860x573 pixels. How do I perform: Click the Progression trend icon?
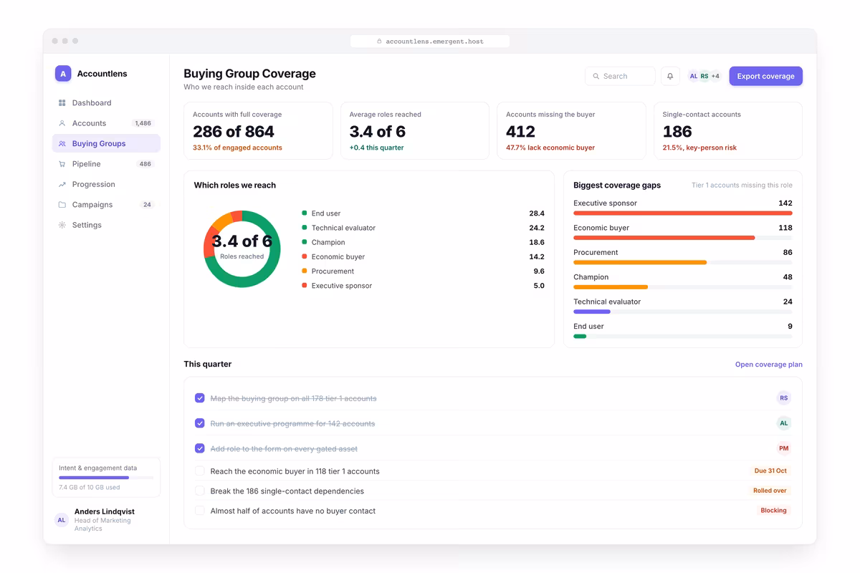pos(62,185)
